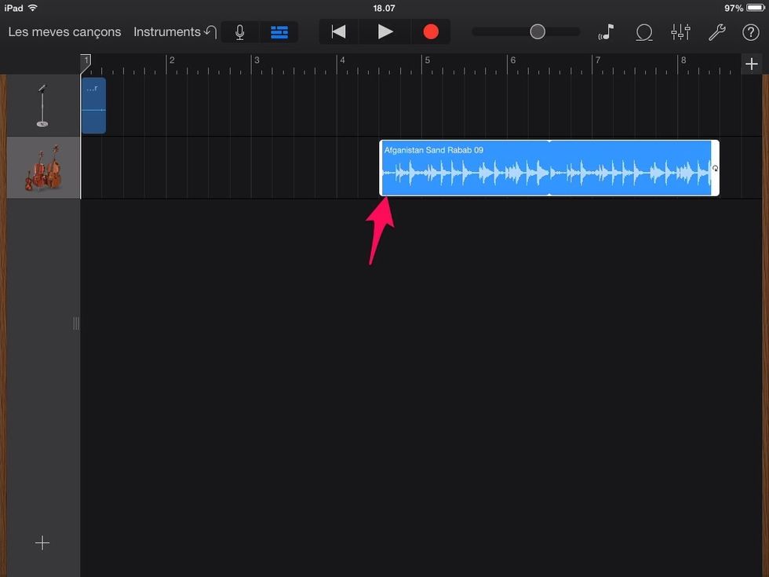Click the red Record button
The height and width of the screenshot is (577, 769).
click(431, 32)
